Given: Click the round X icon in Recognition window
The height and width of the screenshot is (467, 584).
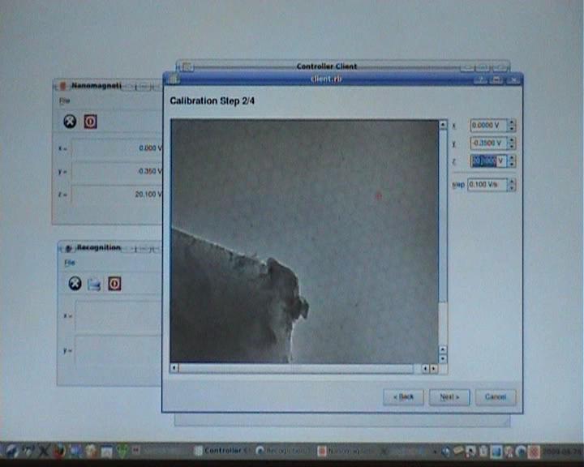Looking at the screenshot, I should 75,284.
